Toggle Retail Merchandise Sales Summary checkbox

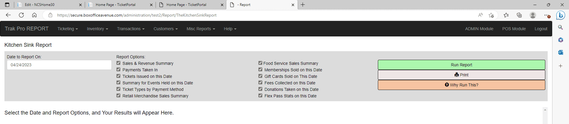point(118,96)
